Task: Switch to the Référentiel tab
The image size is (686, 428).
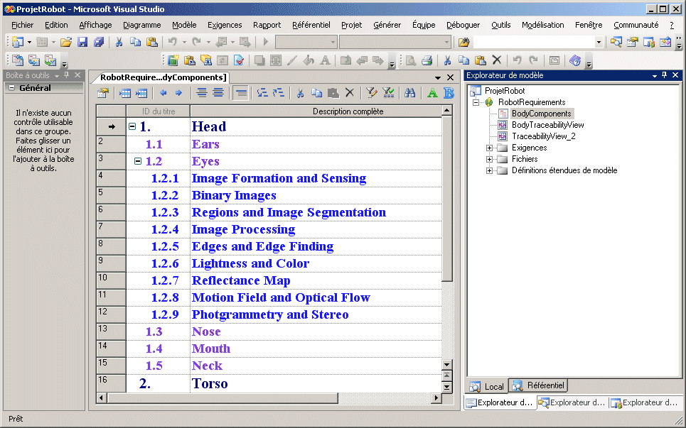Action: tap(539, 386)
